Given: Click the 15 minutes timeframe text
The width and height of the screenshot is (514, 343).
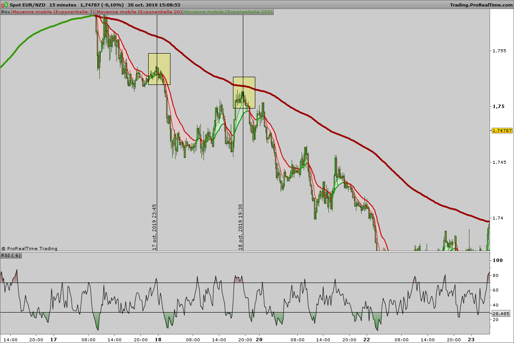Looking at the screenshot, I should pyautogui.click(x=63, y=5).
